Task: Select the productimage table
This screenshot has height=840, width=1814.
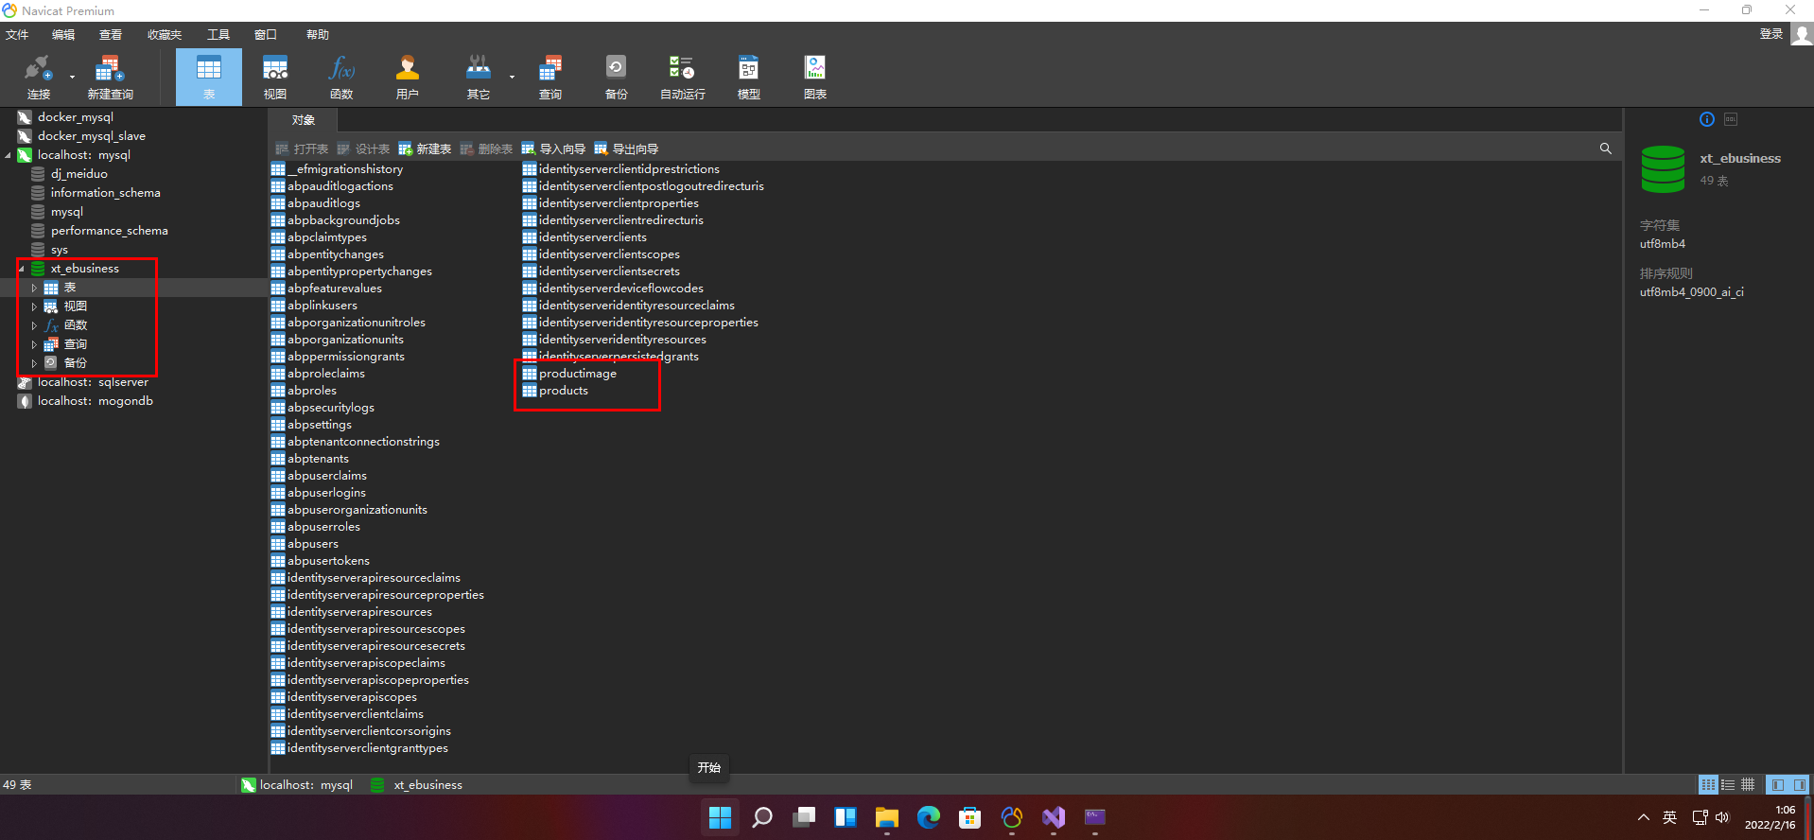Action: 577,374
